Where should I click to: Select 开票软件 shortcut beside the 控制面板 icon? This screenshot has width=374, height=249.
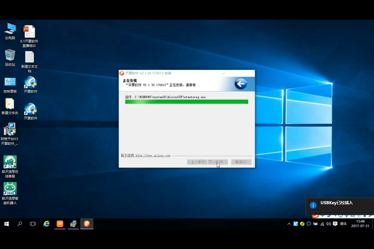pos(31,85)
